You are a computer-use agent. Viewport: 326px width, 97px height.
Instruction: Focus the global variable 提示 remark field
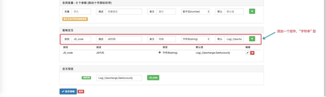(166, 11)
